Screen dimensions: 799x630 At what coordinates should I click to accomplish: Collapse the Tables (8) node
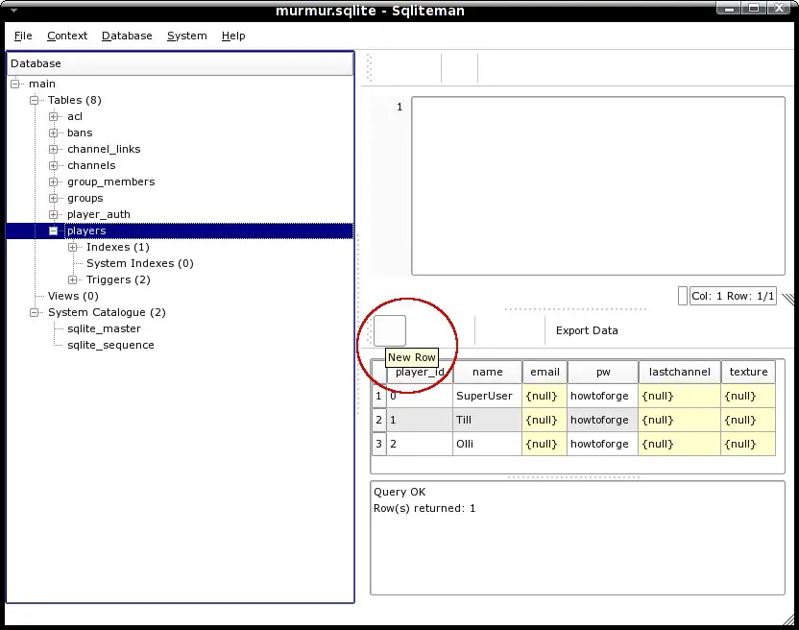pyautogui.click(x=35, y=100)
